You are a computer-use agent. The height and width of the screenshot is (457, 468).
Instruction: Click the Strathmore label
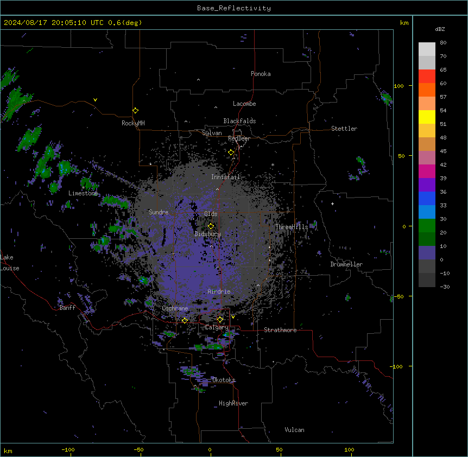coord(280,330)
